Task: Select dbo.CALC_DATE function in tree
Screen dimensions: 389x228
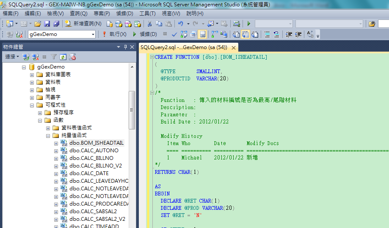Action: 89,173
